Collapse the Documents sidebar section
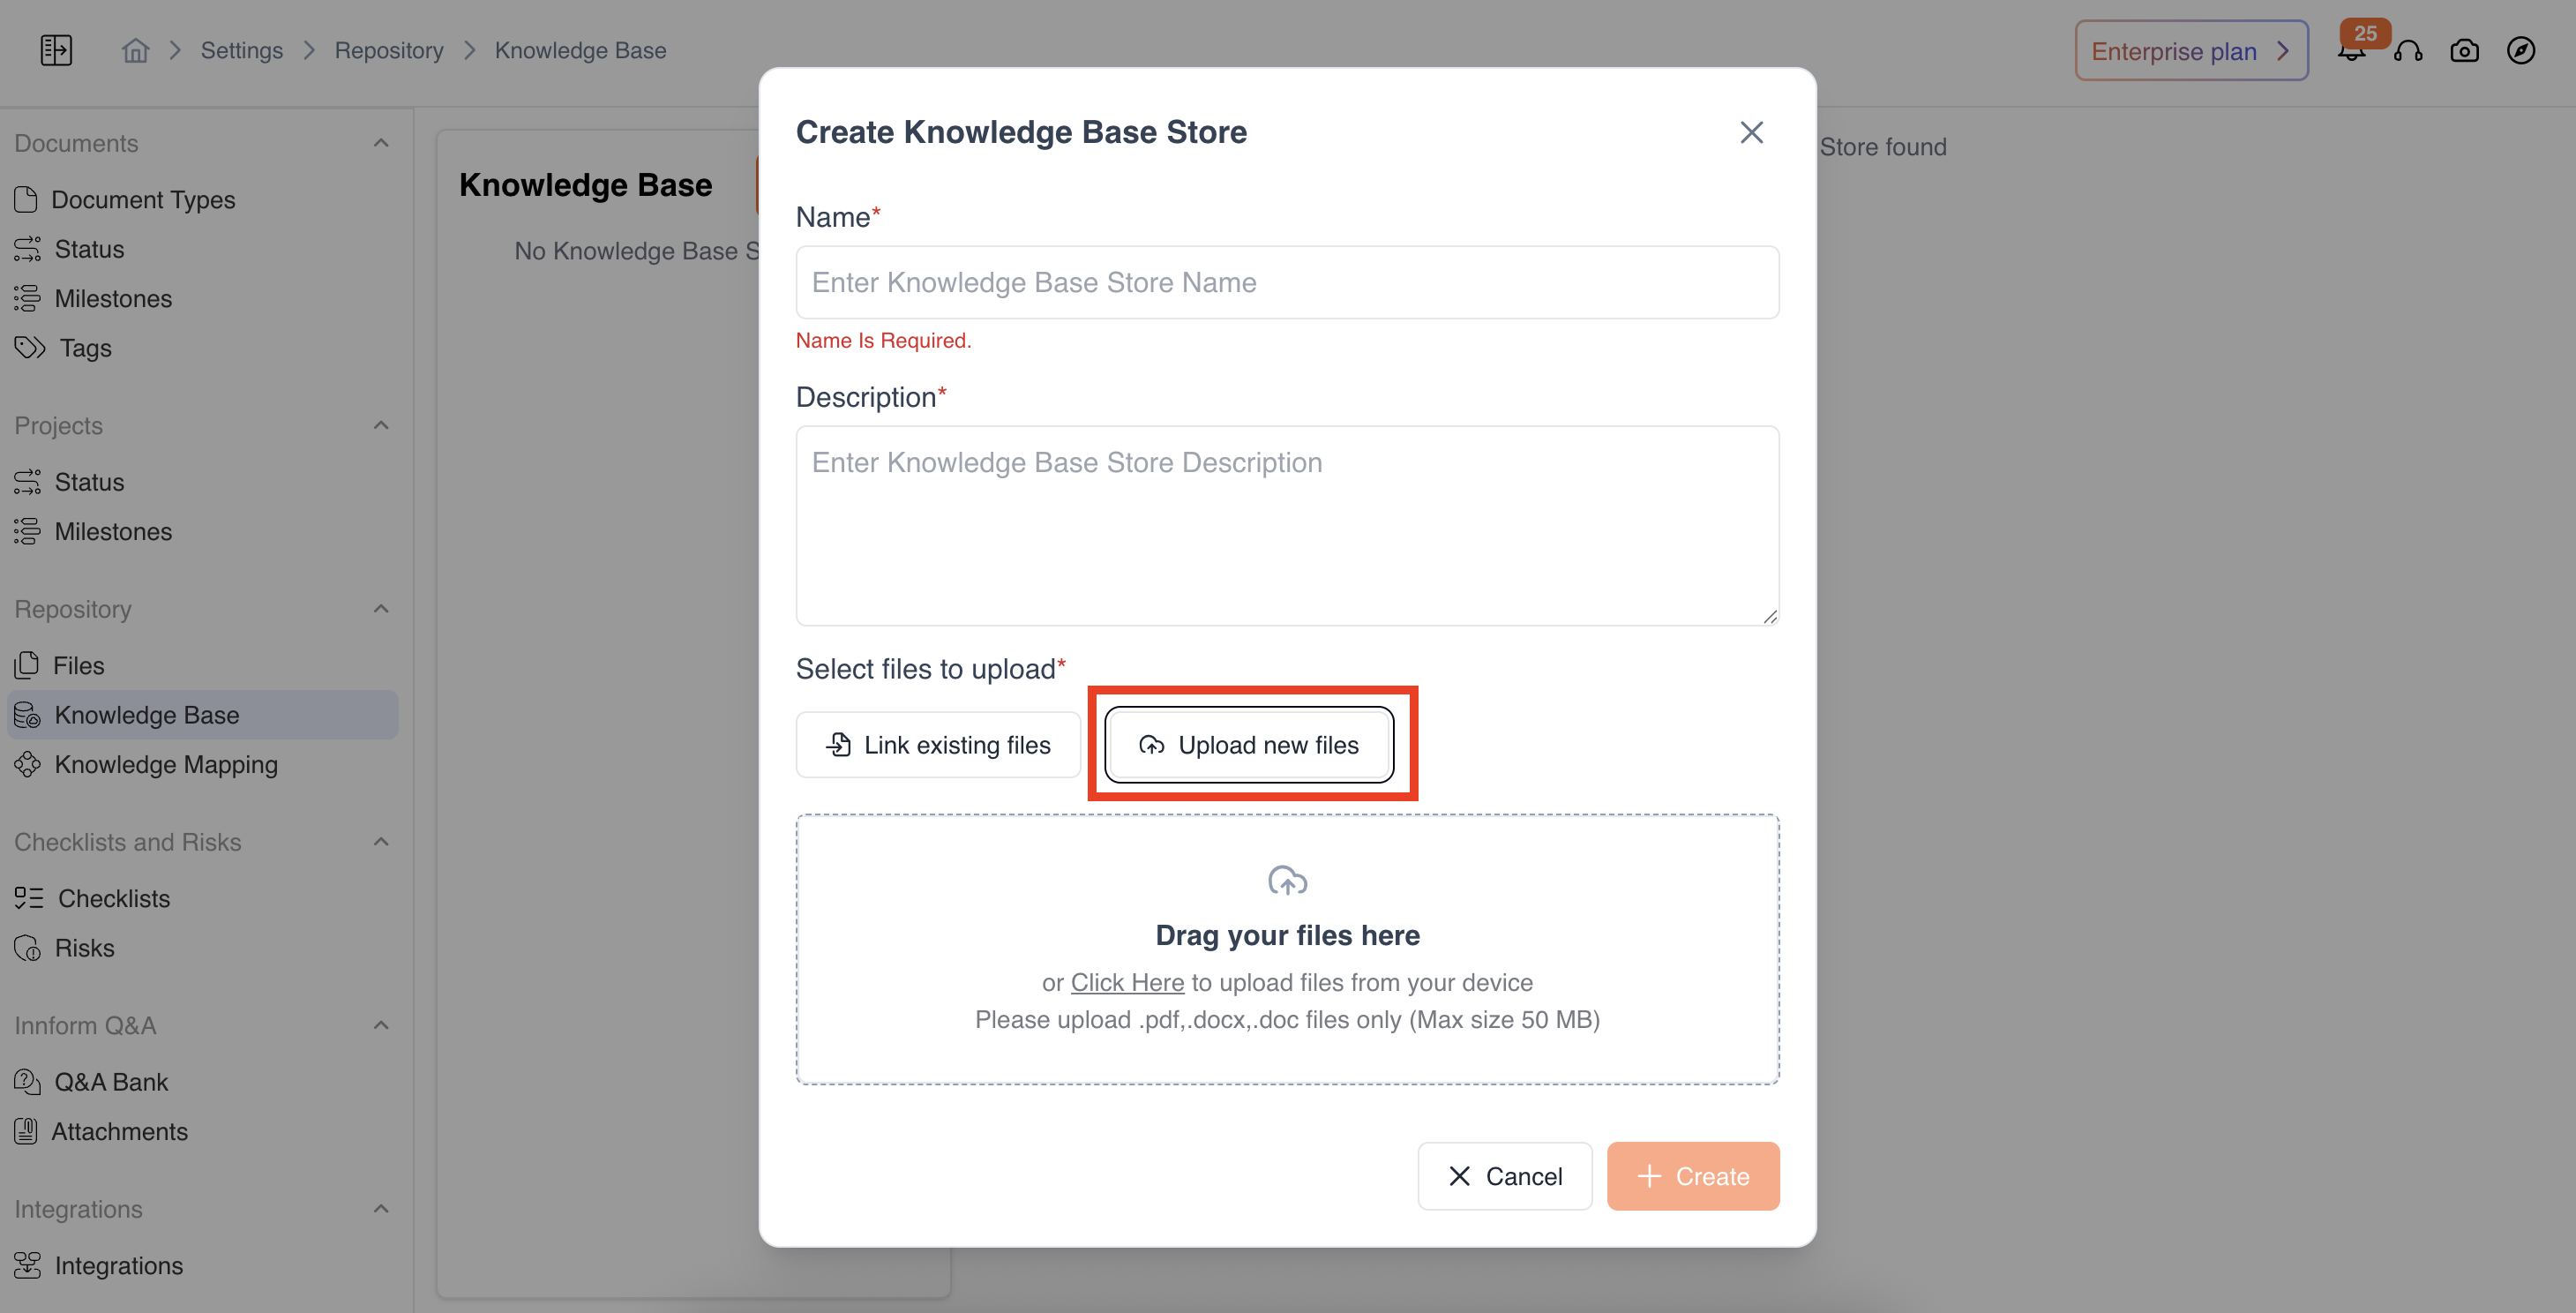 381,143
